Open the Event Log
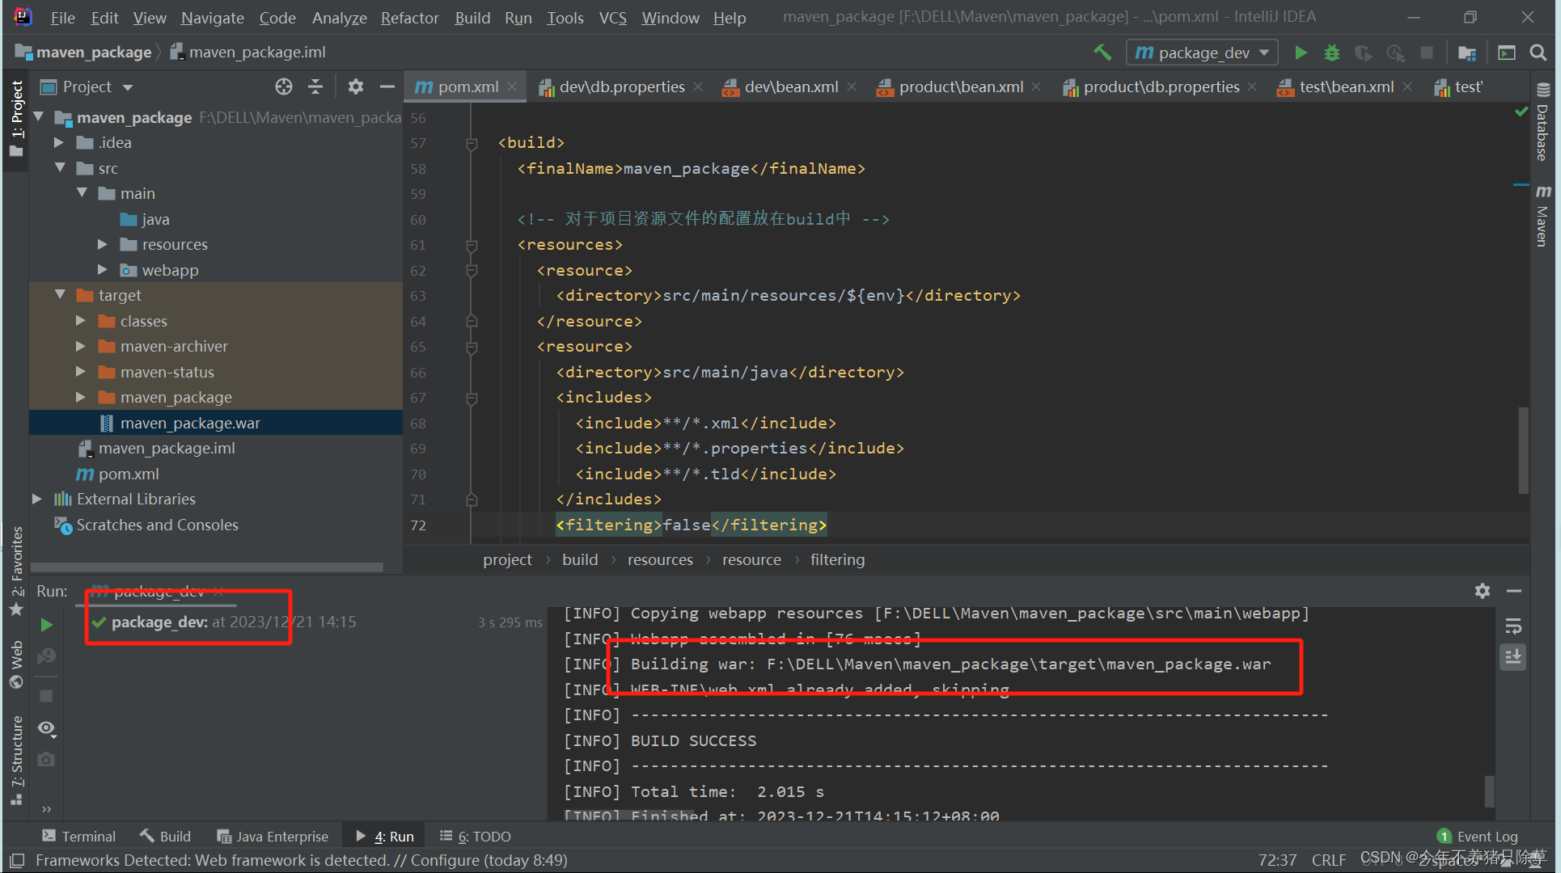The image size is (1561, 873). point(1478,837)
